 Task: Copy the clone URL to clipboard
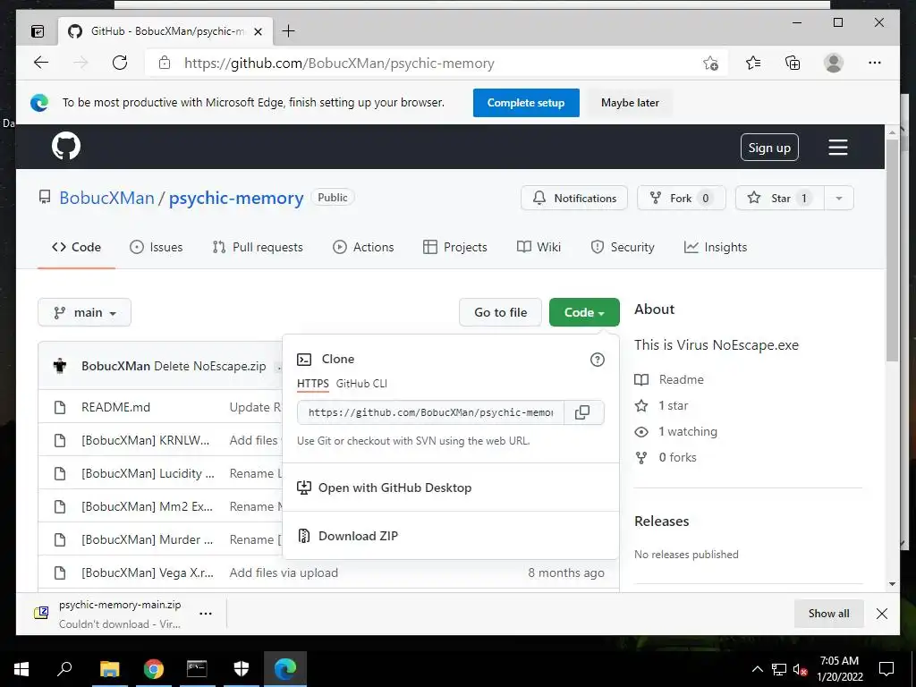[582, 412]
